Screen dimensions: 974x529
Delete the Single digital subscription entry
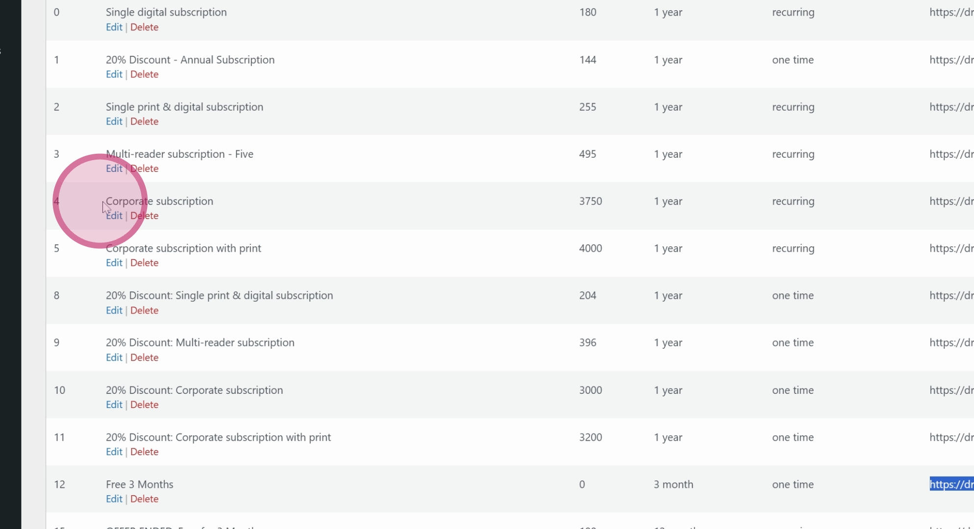pos(144,27)
